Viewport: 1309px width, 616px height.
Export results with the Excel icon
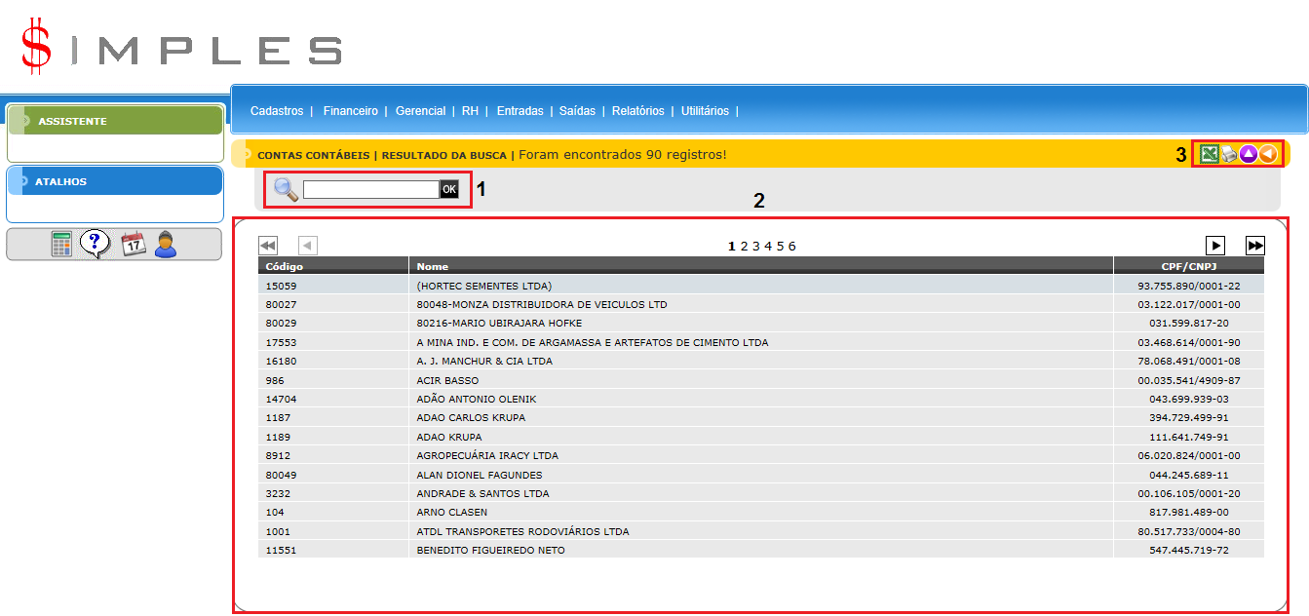1210,154
